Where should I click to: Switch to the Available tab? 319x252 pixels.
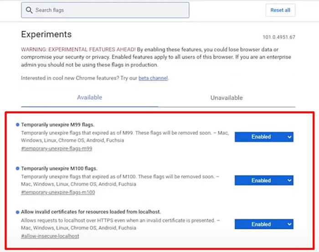(89, 97)
